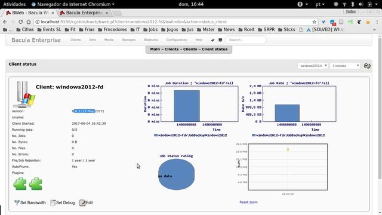Screen dimensions: 382x215
Task: Reload the page with the browser refresh button
Action: pyautogui.click(x=21, y=22)
